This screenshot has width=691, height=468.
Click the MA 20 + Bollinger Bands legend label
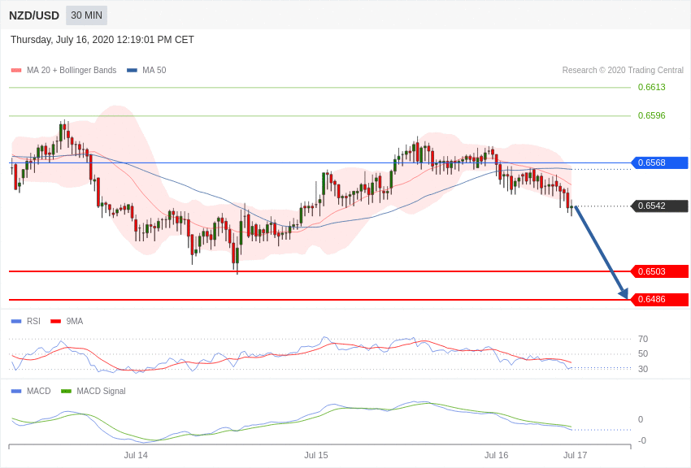pyautogui.click(x=72, y=70)
